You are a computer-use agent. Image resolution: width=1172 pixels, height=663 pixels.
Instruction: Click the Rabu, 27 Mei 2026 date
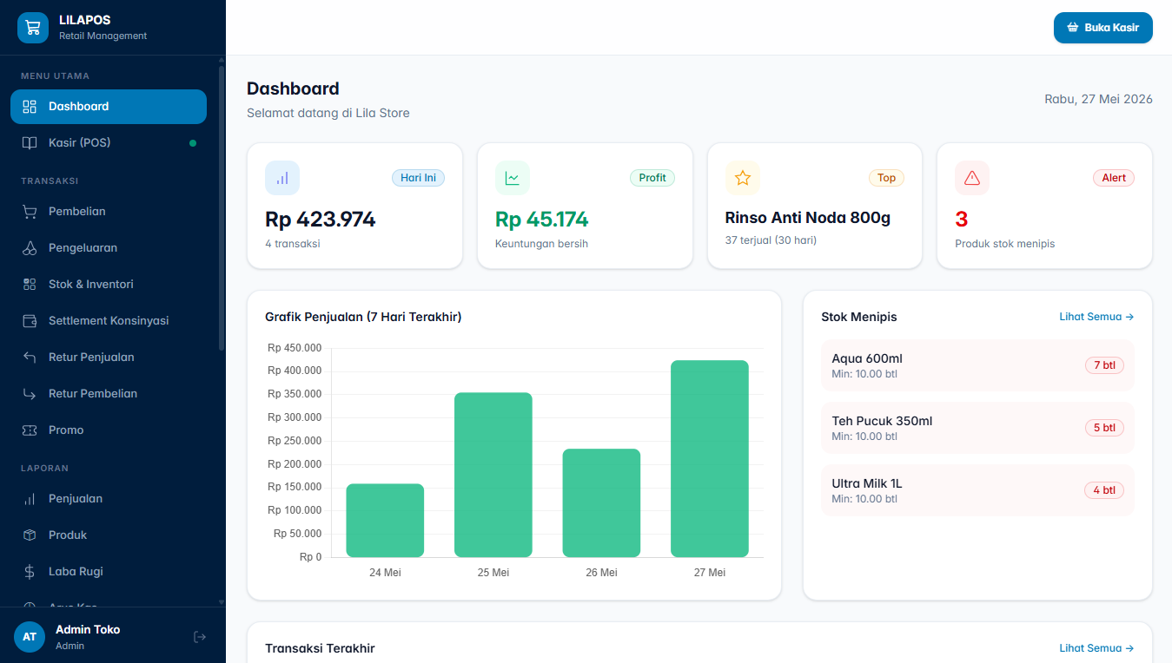coord(1098,99)
